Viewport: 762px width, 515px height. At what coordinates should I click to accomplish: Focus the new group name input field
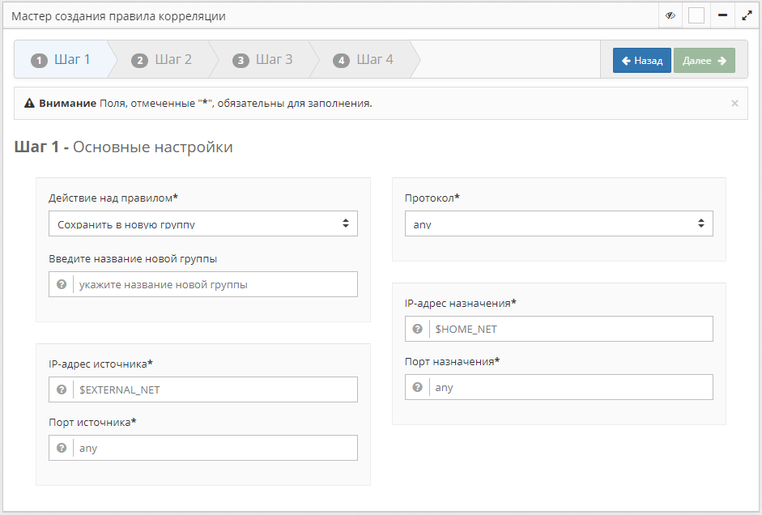[215, 284]
